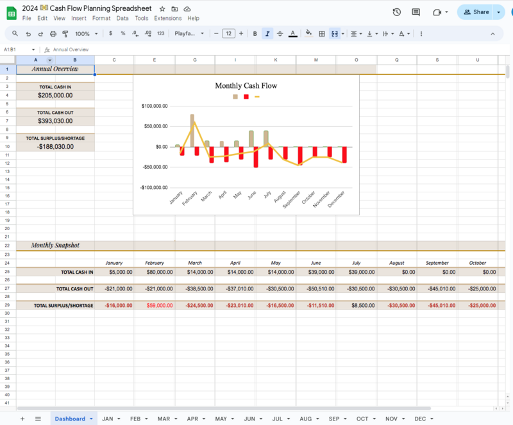
Task: Click the font size field showing 12
Action: pyautogui.click(x=228, y=33)
